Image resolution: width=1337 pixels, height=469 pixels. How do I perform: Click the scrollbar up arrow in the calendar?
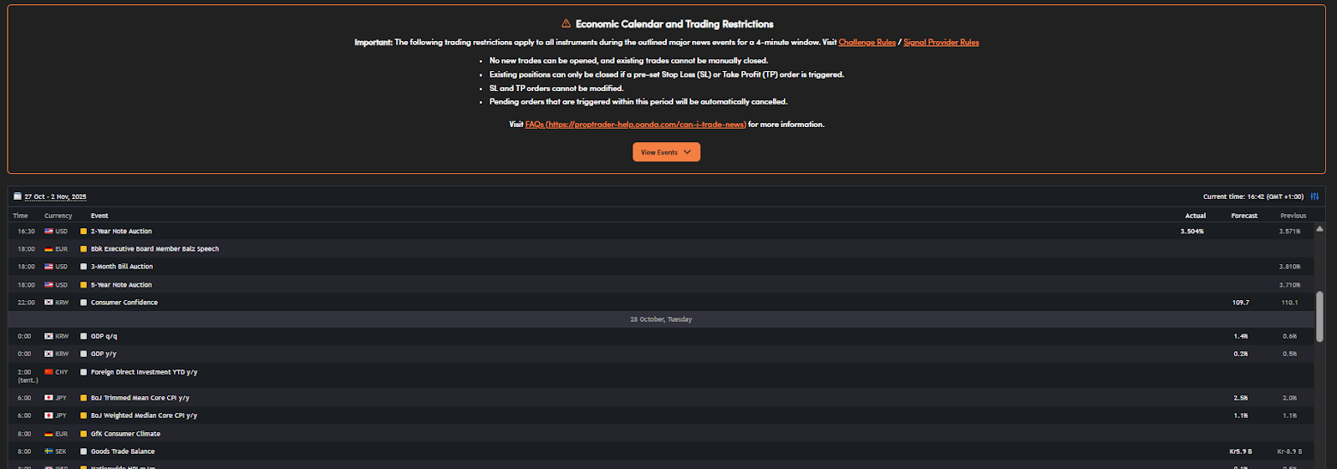1319,228
